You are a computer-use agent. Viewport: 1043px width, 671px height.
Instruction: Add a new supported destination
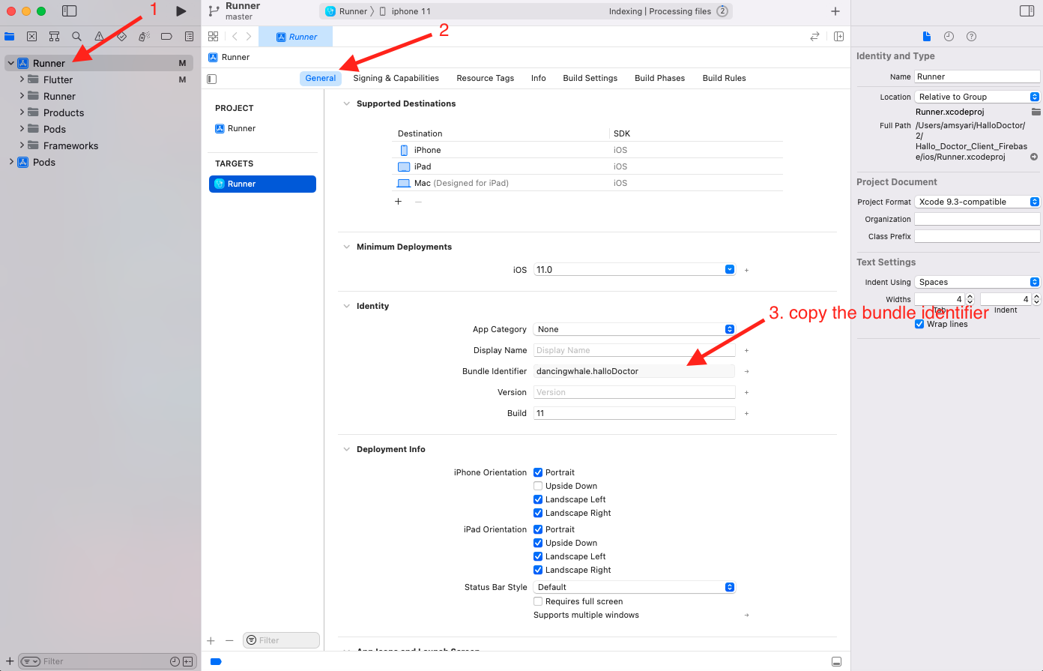[398, 201]
